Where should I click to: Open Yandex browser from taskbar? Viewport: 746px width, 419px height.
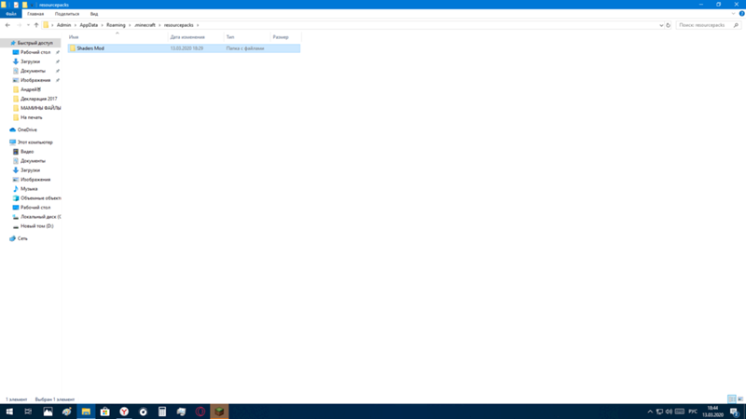(x=124, y=411)
